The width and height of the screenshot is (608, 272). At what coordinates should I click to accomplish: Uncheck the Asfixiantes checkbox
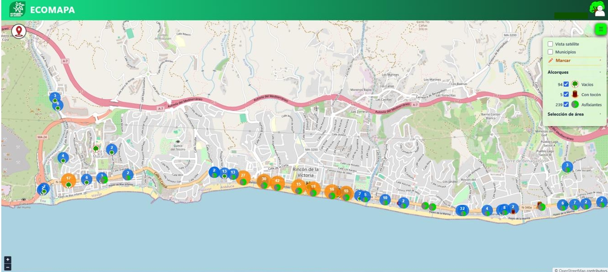[x=566, y=105]
